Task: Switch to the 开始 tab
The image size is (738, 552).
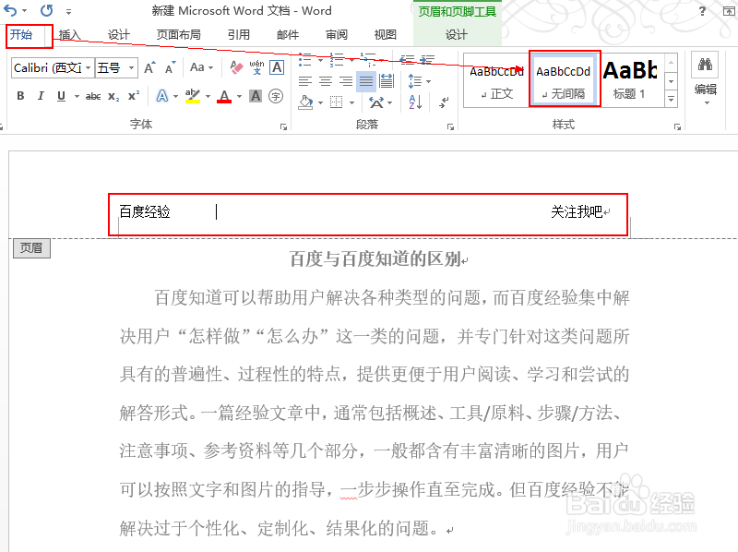Action: click(x=21, y=34)
